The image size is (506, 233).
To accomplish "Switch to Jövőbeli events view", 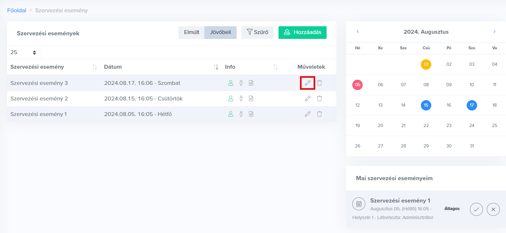I will 221,32.
